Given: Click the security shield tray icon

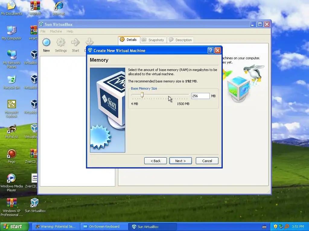Looking at the screenshot, I should 276,226.
